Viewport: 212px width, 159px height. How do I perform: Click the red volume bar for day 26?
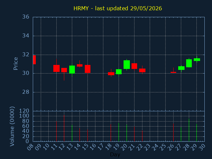(173, 132)
